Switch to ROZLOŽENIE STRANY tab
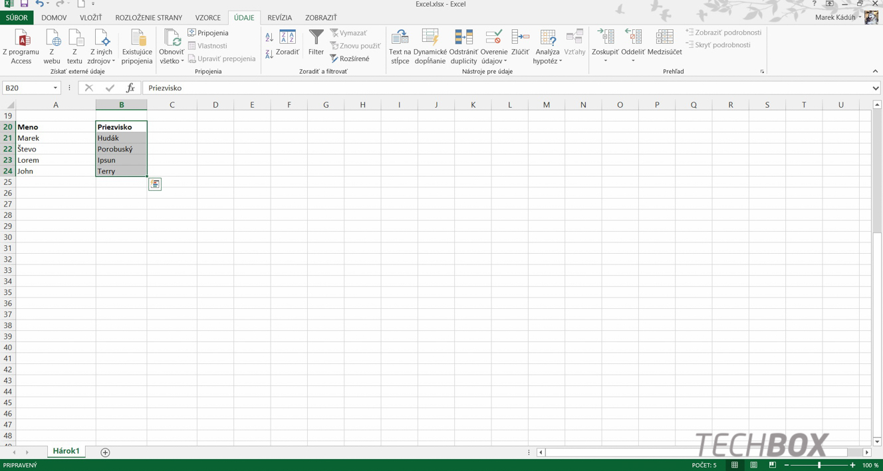Viewport: 883px width, 471px height. coord(149,18)
